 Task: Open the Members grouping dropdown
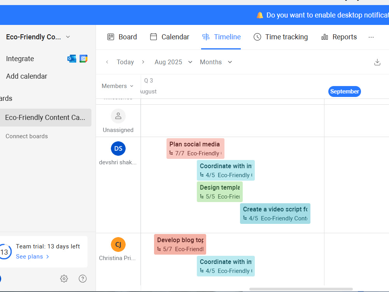(x=117, y=86)
